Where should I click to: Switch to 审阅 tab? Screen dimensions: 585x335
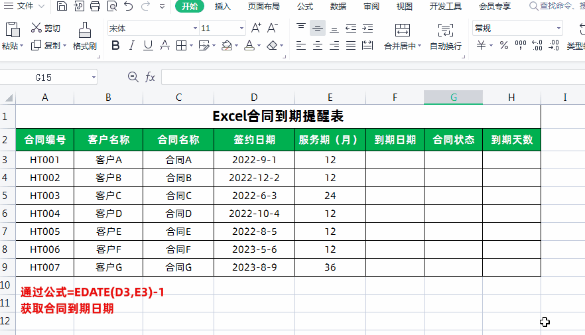[x=371, y=7]
